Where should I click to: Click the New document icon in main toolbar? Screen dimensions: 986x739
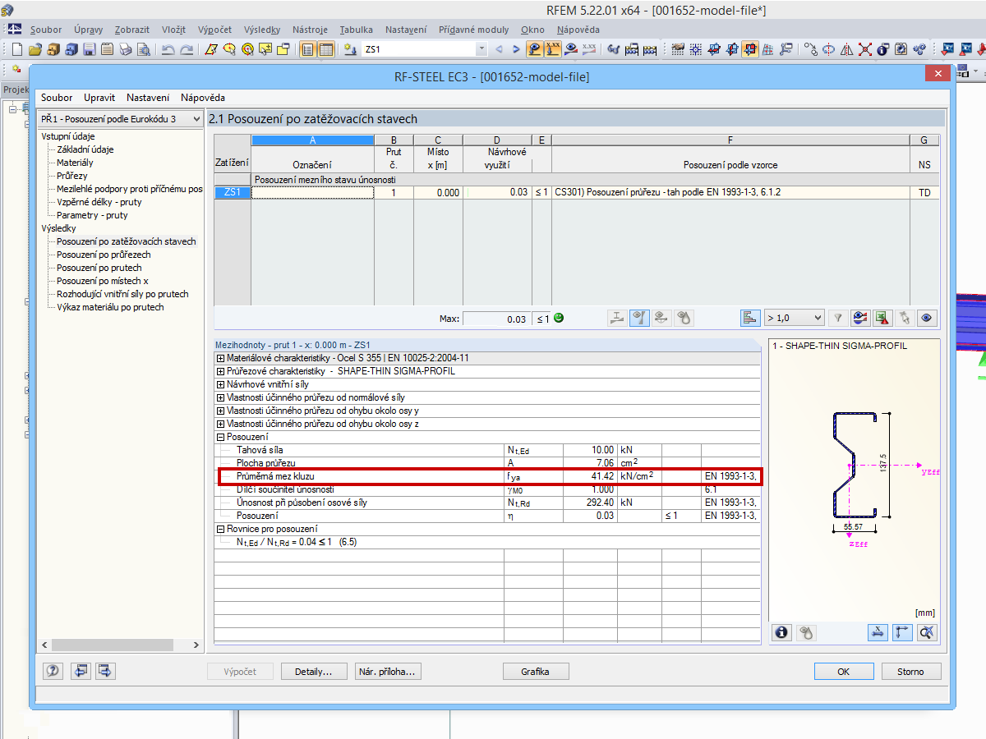(x=17, y=49)
